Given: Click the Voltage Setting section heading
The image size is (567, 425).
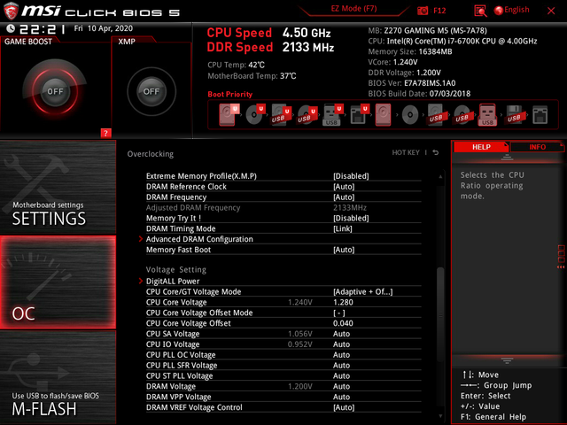Looking at the screenshot, I should click(175, 269).
